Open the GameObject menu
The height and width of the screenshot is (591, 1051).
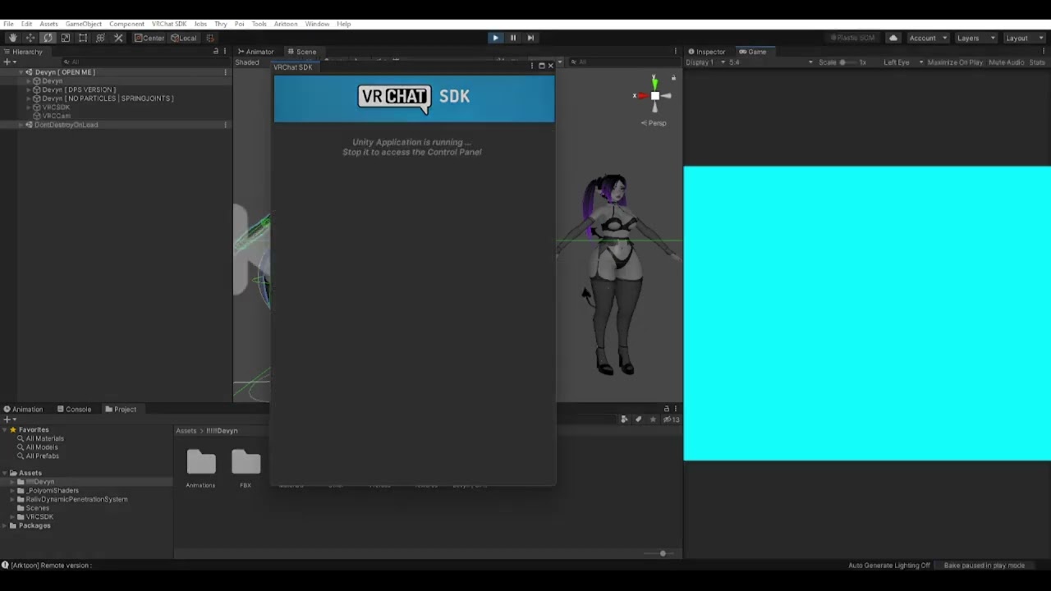click(x=84, y=24)
